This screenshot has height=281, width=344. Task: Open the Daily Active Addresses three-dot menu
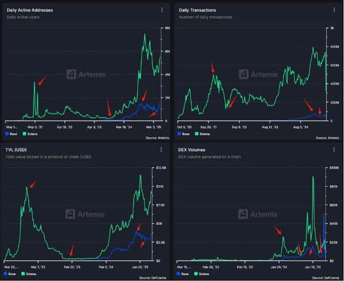(162, 10)
